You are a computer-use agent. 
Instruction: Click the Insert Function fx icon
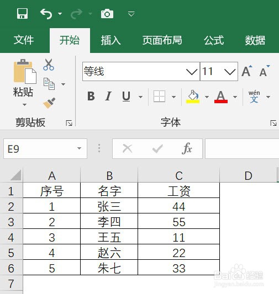pyautogui.click(x=187, y=148)
